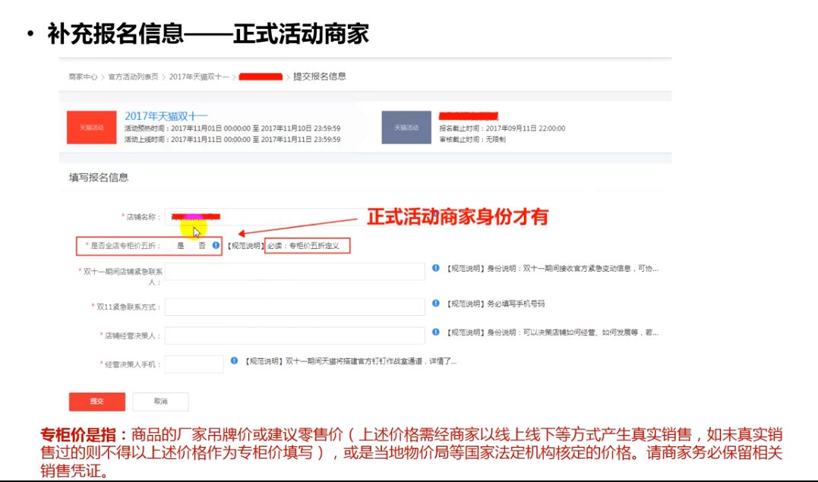Click the 填写报名信息 section heading
This screenshot has height=482, width=818.
99,178
